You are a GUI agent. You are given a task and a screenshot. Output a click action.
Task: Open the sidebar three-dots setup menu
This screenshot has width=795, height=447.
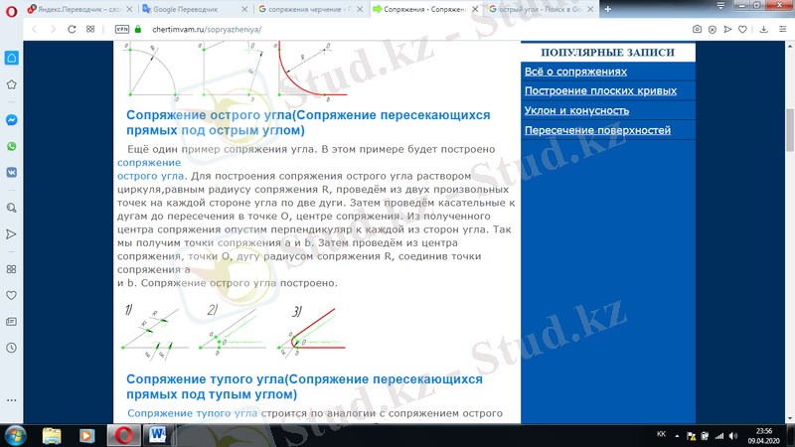coord(12,400)
